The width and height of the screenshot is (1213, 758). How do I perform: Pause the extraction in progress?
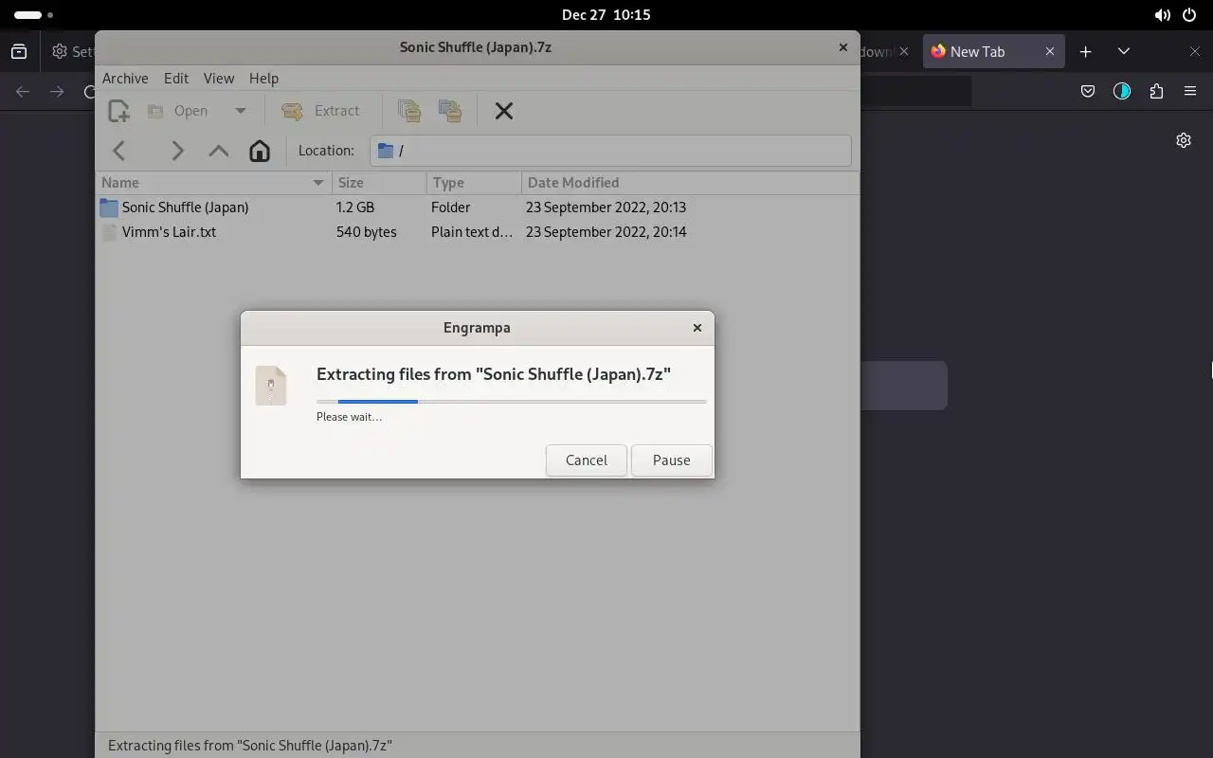click(x=671, y=460)
